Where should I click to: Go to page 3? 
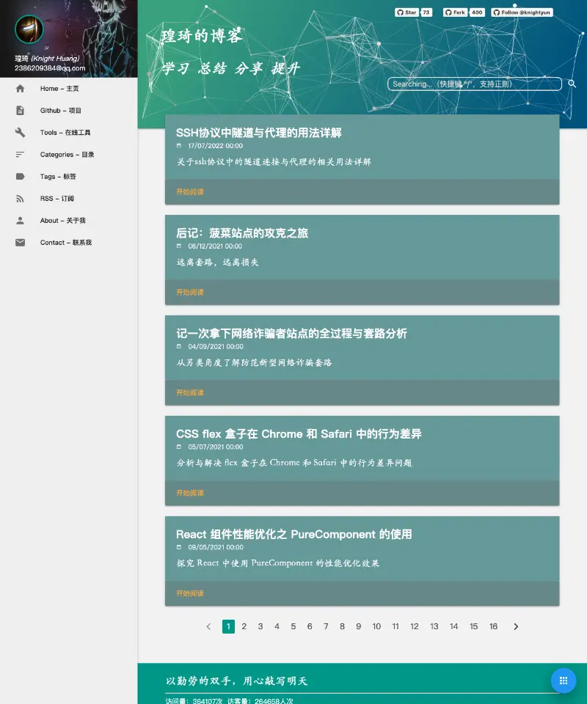tap(260, 626)
